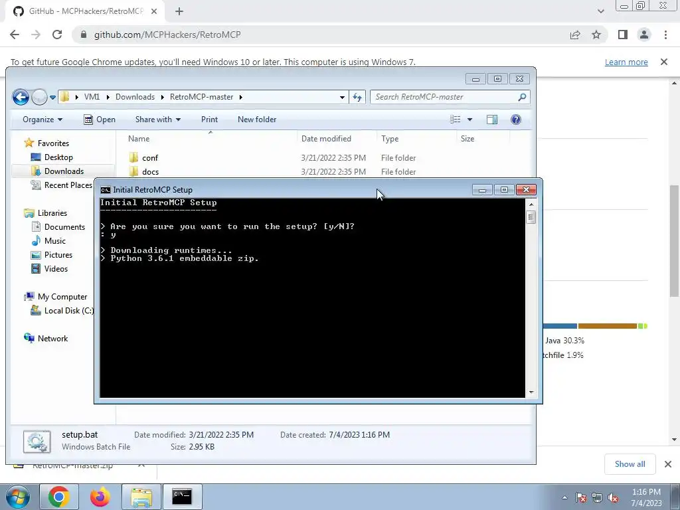Open Pictures library
The height and width of the screenshot is (510, 680).
point(58,254)
